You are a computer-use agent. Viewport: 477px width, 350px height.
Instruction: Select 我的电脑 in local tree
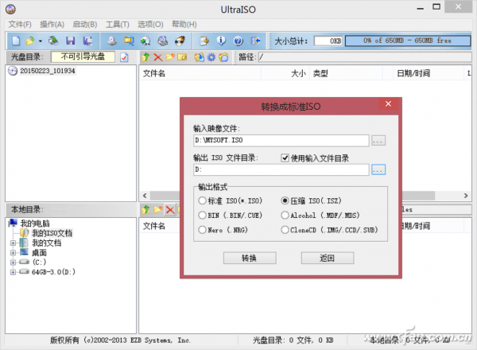pos(35,224)
